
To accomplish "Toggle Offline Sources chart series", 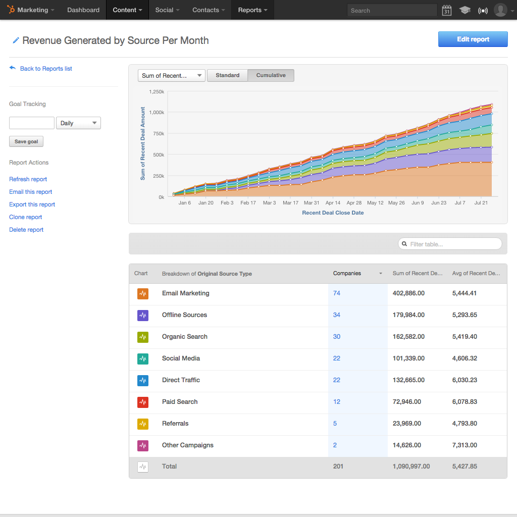I will [143, 316].
